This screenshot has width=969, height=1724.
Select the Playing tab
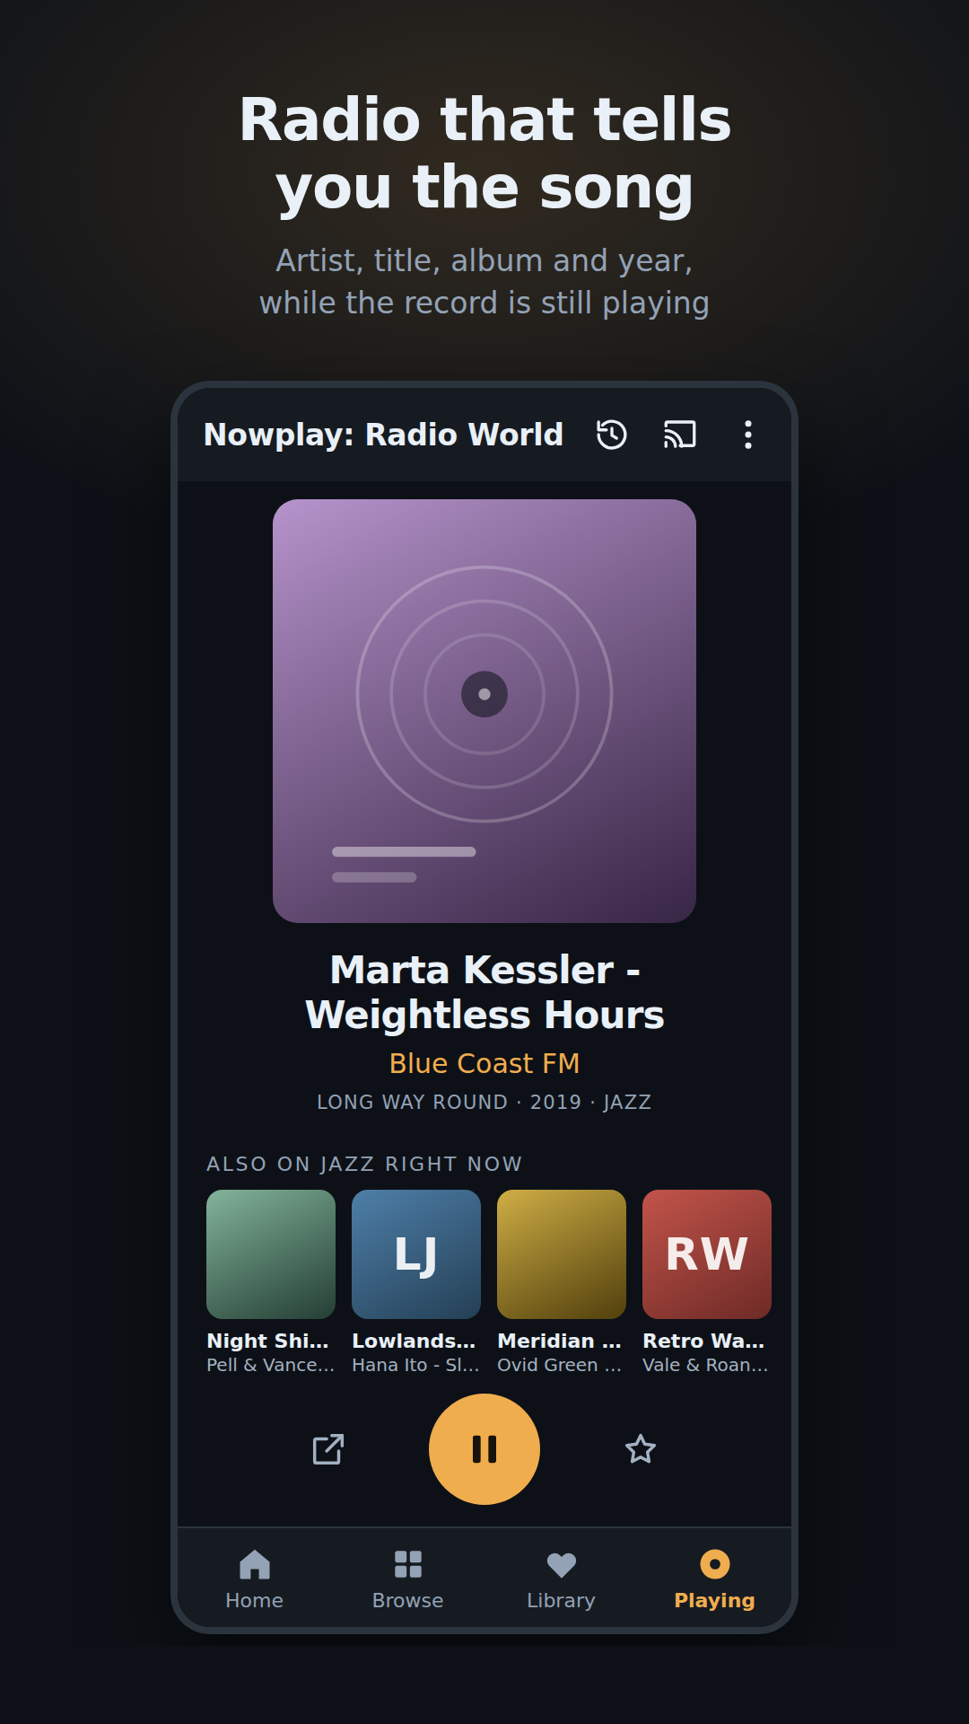pos(715,1579)
